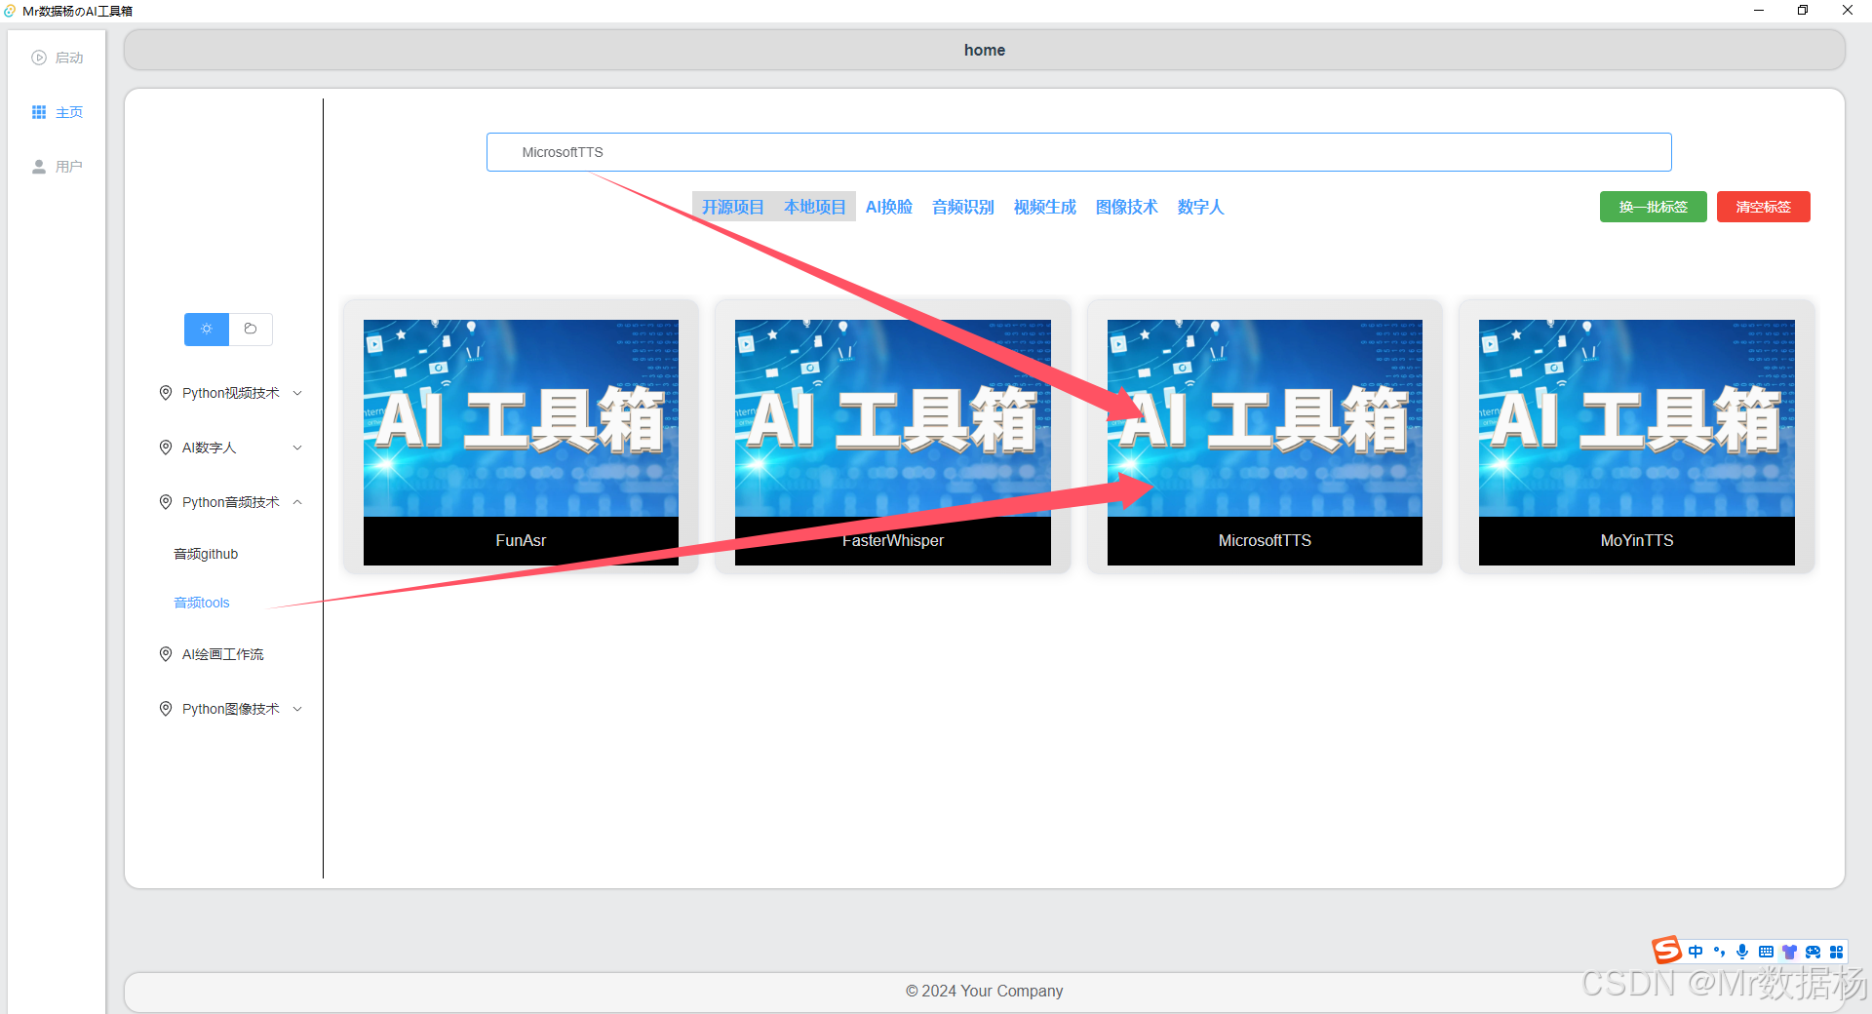Open voice input microphone in Sogou bar
This screenshot has width=1872, height=1014.
pos(1742,952)
